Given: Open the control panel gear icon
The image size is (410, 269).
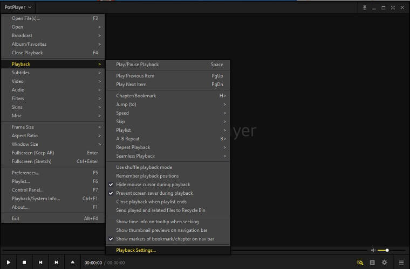Looking at the screenshot, I should 384,262.
